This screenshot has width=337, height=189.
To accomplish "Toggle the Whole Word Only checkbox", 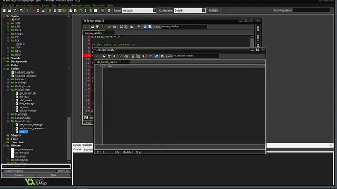I will (3, 171).
